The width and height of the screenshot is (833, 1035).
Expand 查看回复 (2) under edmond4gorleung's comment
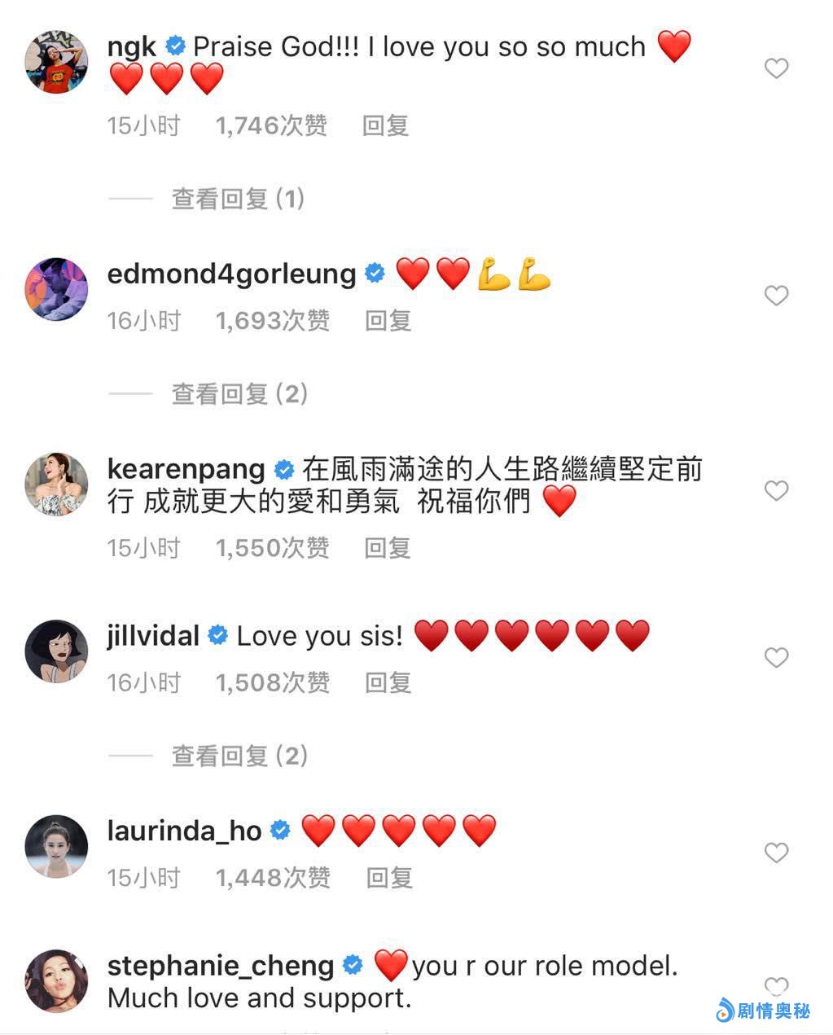click(x=239, y=394)
